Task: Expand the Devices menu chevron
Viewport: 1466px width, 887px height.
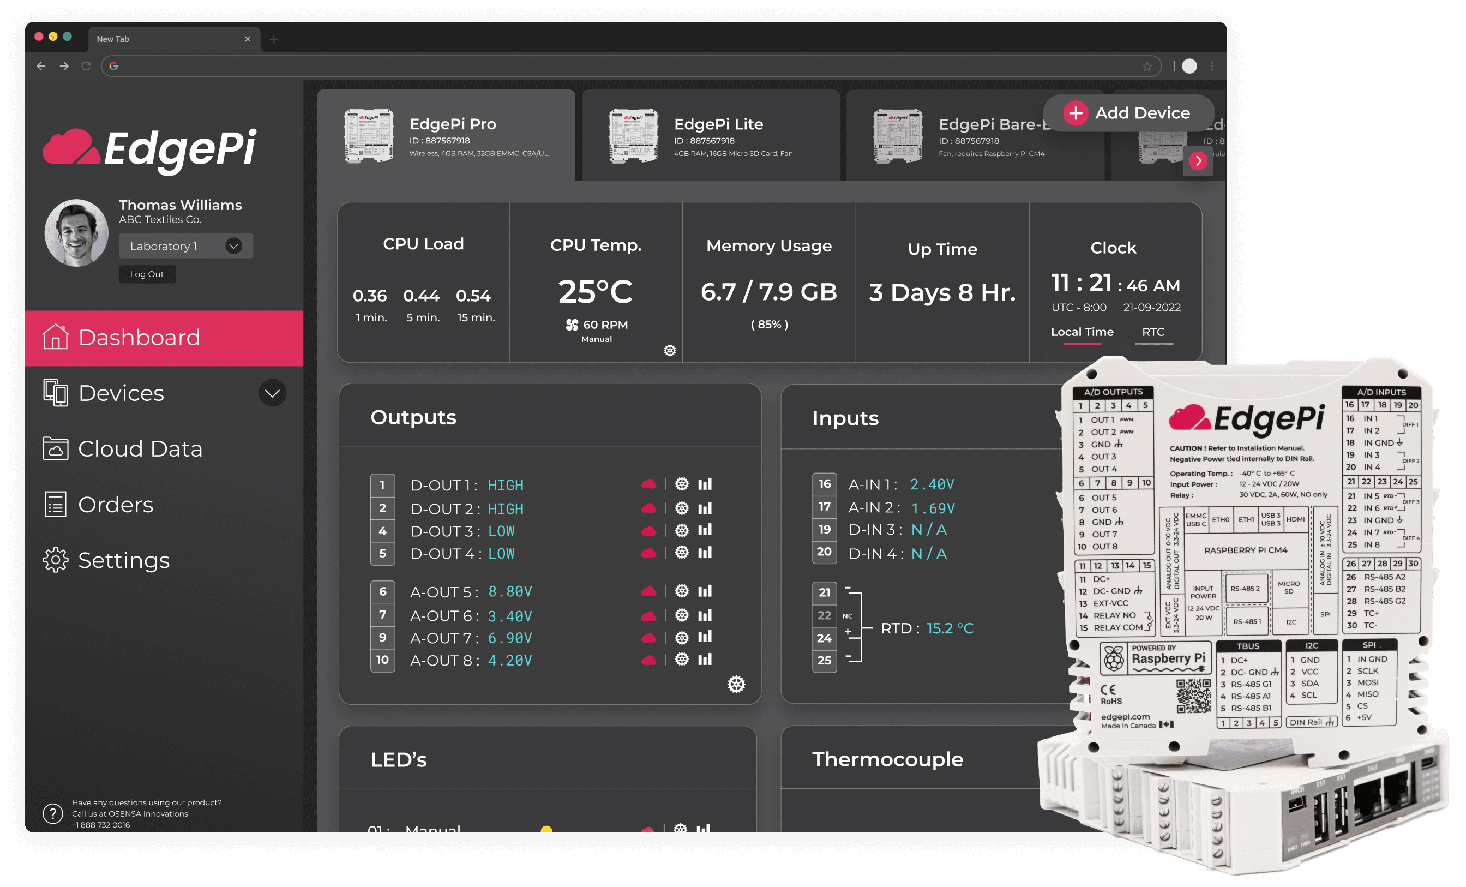Action: pyautogui.click(x=273, y=393)
